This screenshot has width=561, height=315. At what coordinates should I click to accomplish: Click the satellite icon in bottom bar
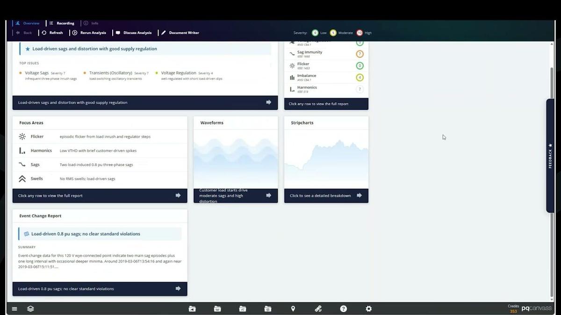318,308
